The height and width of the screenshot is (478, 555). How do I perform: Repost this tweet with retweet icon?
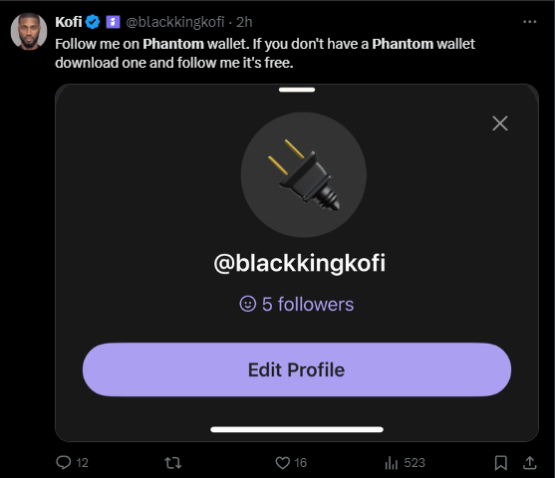point(173,462)
